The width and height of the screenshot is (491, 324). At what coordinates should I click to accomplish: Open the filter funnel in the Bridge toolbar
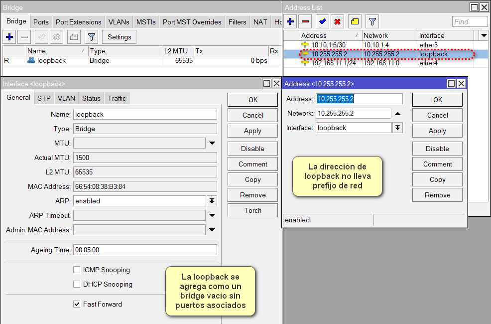pyautogui.click(x=91, y=37)
